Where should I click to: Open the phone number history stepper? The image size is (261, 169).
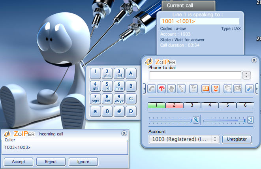click(246, 75)
